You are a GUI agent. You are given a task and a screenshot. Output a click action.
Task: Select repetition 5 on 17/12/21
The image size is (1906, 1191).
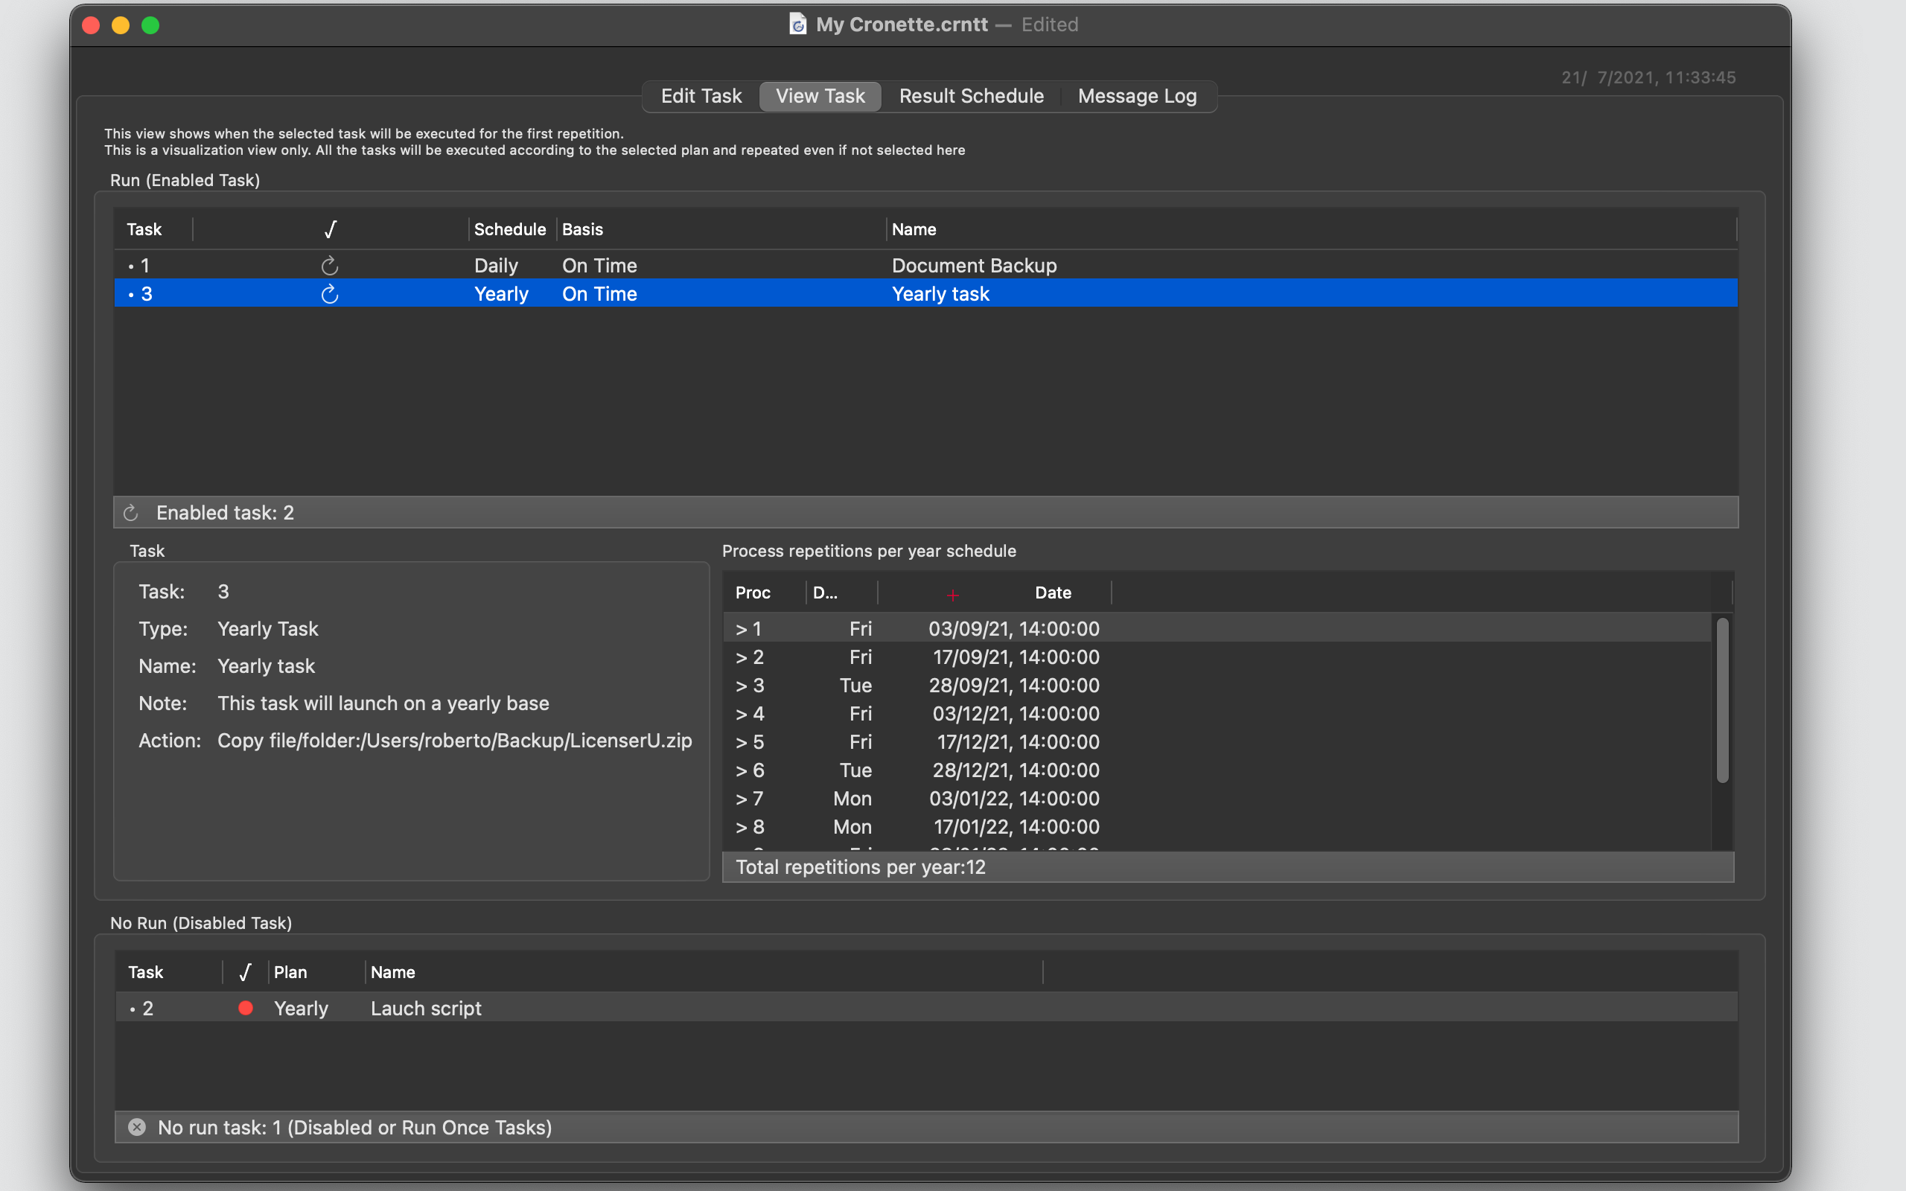coord(1217,742)
